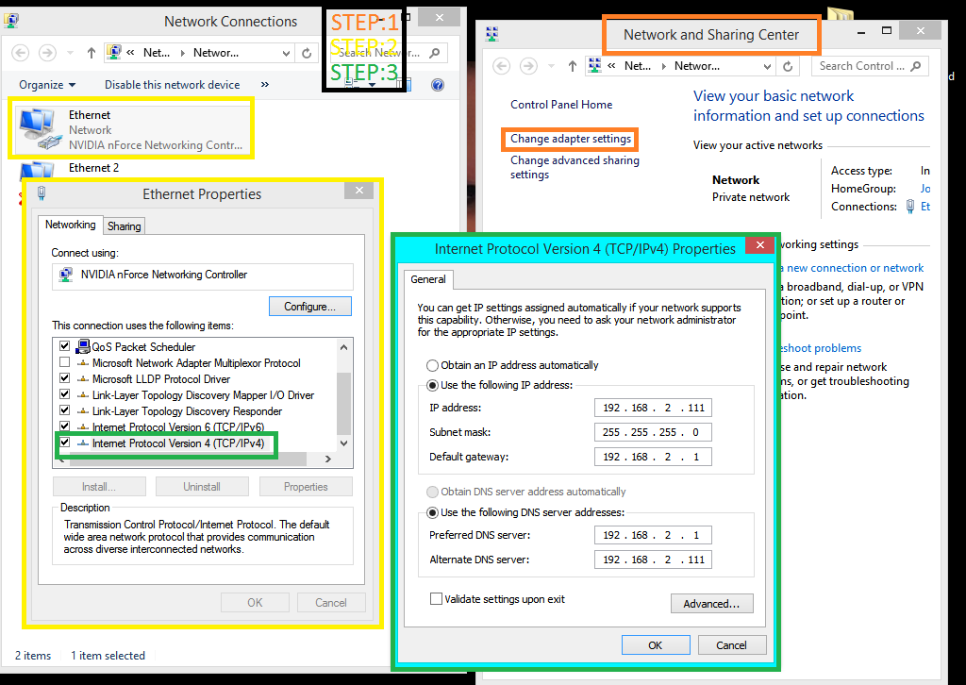
Task: Open recent locations dropdown in Network Connections
Action: point(70,53)
